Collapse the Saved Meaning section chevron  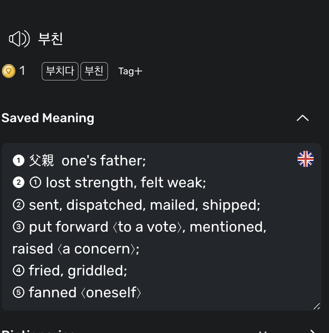click(x=303, y=118)
